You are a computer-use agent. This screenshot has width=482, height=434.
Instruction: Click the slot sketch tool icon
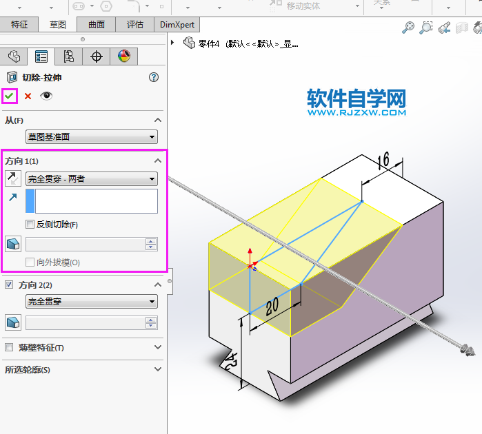pyautogui.click(x=79, y=6)
